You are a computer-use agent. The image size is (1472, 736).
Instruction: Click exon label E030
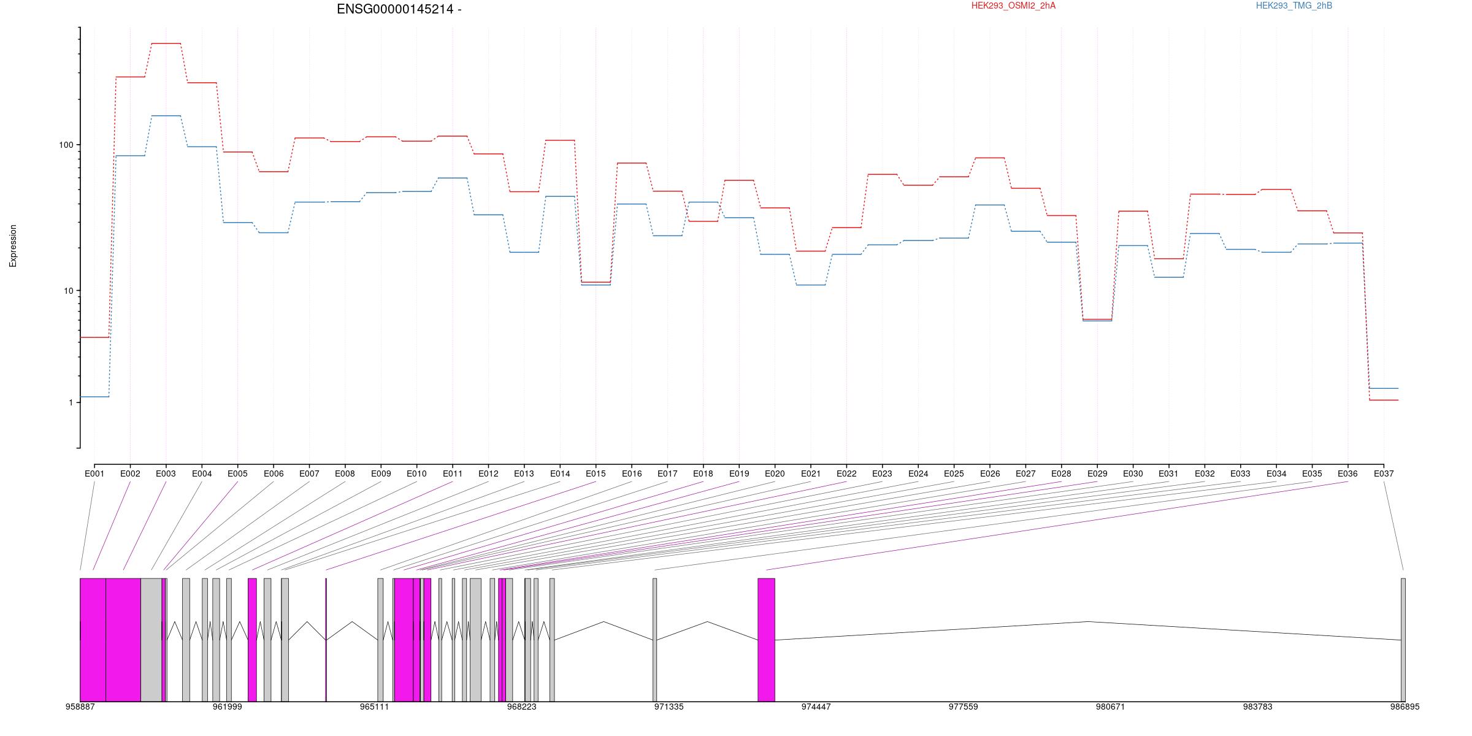pyautogui.click(x=1133, y=473)
